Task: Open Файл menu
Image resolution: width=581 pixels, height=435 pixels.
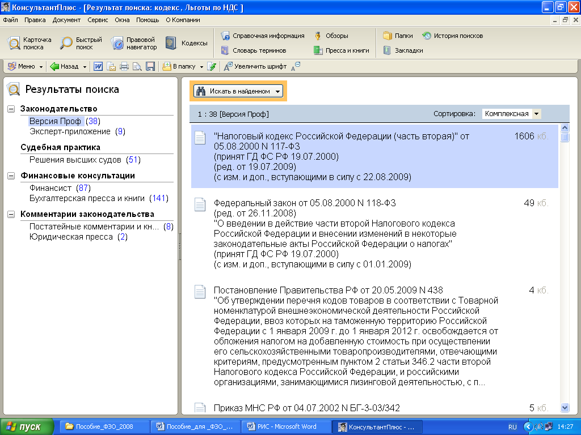Action: coord(10,20)
